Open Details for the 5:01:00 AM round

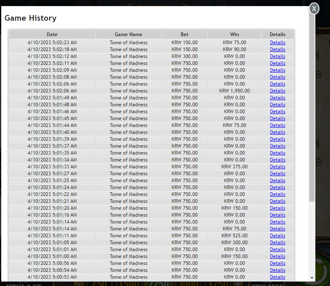278,256
